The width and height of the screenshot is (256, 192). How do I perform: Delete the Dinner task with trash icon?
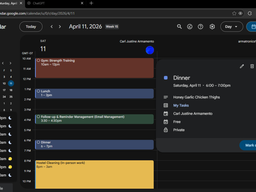[252, 66]
